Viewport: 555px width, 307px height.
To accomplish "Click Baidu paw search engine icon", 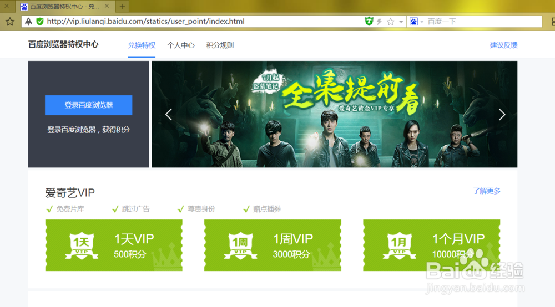I will point(413,22).
